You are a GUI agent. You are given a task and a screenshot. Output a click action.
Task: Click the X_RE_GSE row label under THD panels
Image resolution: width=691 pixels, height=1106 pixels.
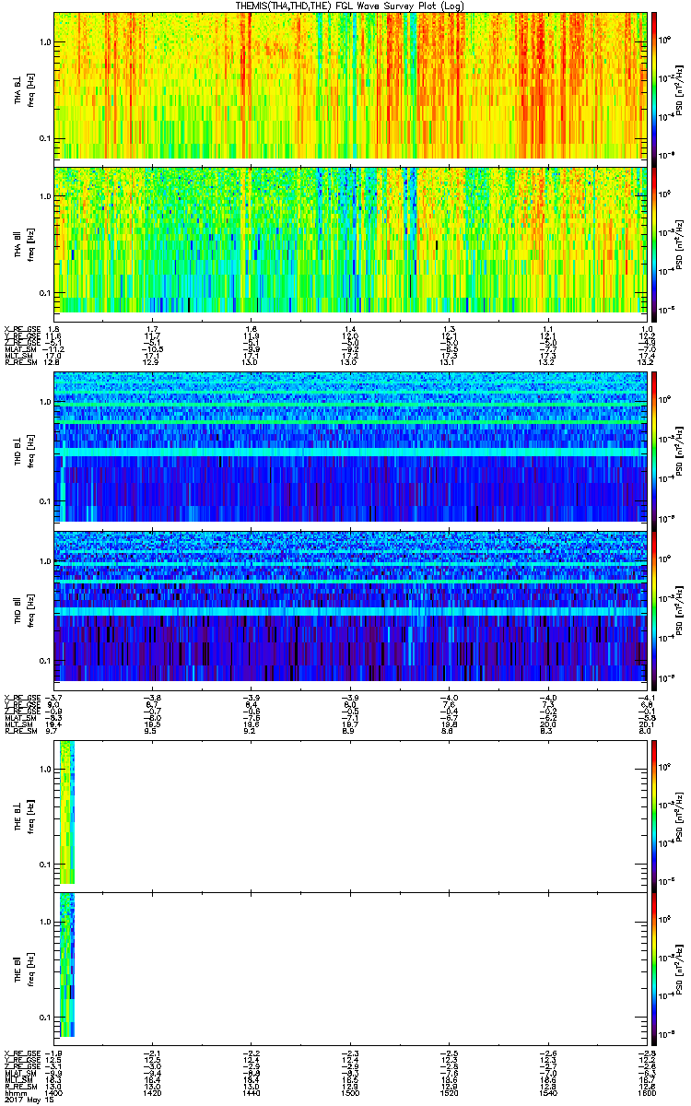tap(21, 696)
